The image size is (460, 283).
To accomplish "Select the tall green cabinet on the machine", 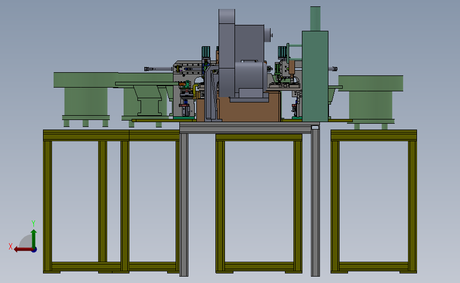I will (x=315, y=76).
